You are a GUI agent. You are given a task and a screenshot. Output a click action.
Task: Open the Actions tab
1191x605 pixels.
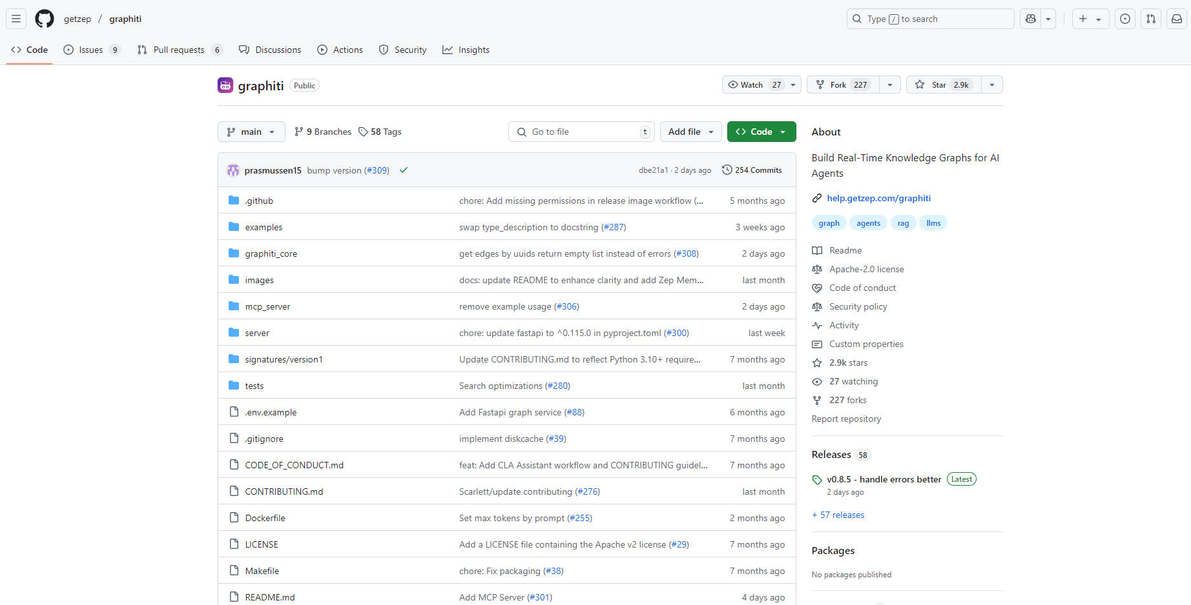tap(340, 50)
